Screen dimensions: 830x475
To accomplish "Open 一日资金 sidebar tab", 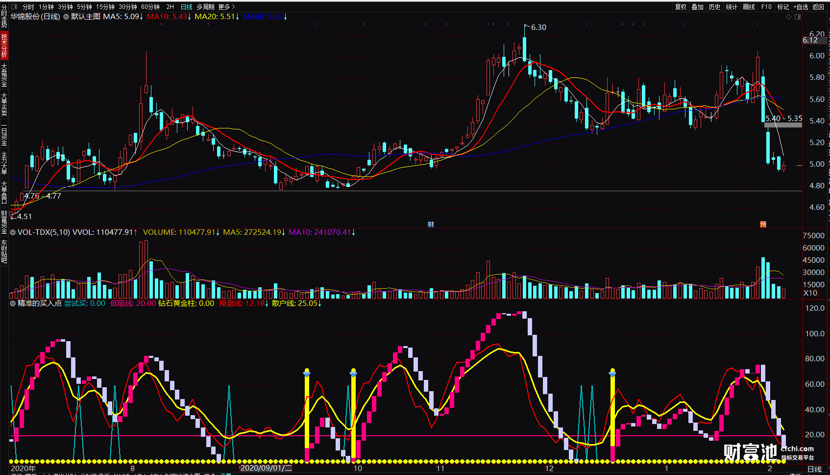I will point(4,135).
